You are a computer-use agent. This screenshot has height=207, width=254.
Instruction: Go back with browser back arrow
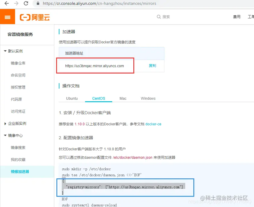click(x=6, y=3)
